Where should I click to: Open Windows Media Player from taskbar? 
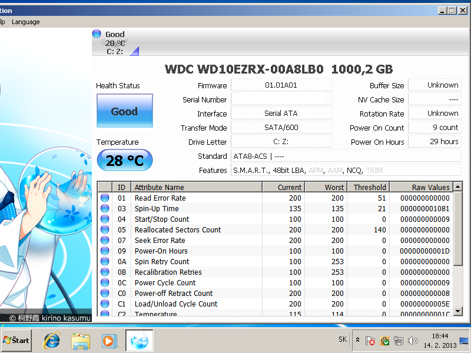[x=110, y=341]
